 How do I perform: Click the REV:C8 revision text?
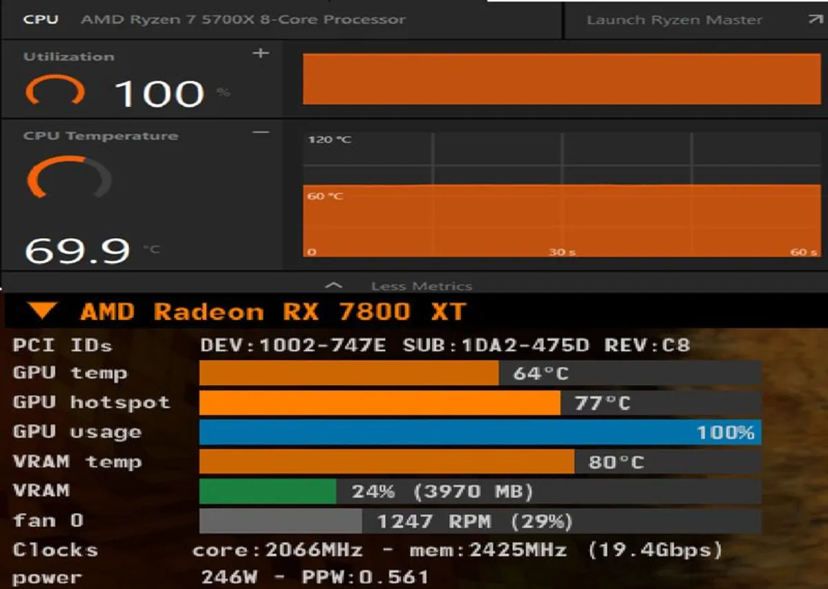tap(647, 345)
